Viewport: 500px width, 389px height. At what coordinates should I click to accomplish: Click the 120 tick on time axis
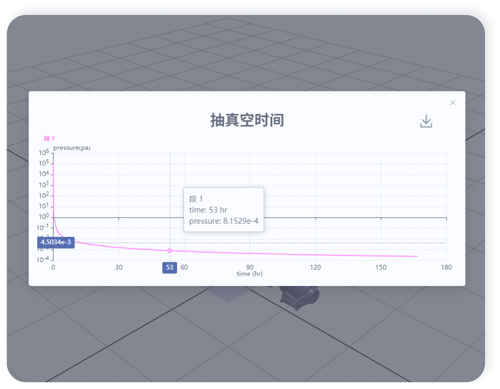point(315,267)
